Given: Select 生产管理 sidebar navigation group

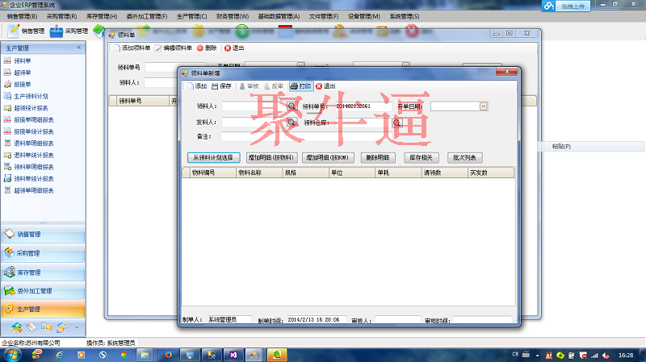Looking at the screenshot, I should point(43,310).
